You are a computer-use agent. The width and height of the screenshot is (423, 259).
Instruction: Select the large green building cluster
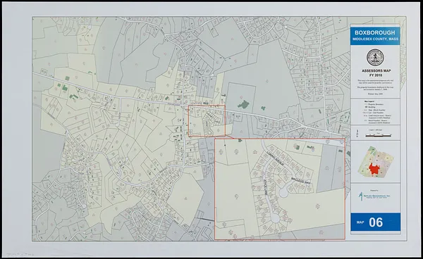click(x=244, y=104)
